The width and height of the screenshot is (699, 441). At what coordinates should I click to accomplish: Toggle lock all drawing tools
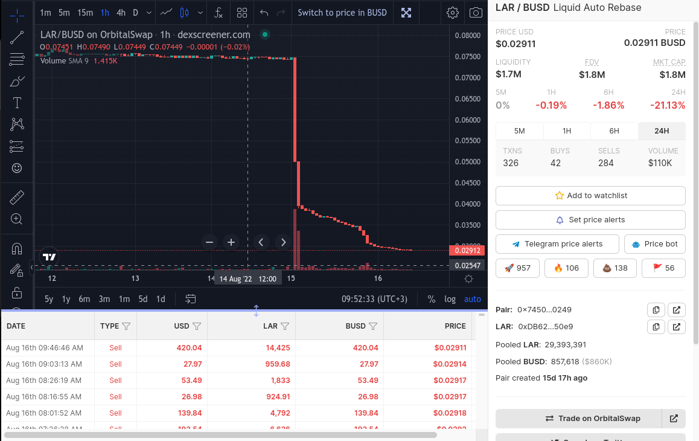[17, 292]
